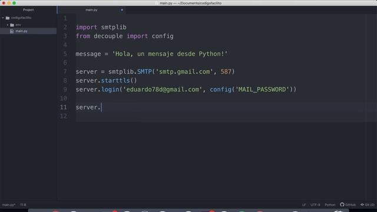Open the LF line ending selector
Image resolution: width=377 pixels, height=212 pixels.
(304, 205)
